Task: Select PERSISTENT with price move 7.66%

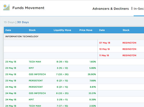Action: [x=36, y=81]
